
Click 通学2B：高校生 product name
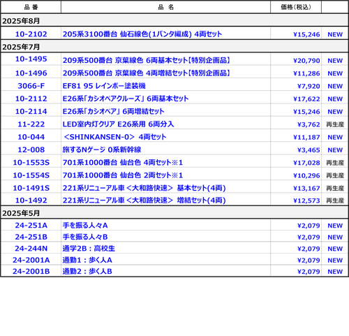point(89,249)
